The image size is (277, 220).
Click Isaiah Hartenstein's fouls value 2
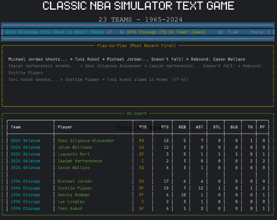[x=264, y=161]
